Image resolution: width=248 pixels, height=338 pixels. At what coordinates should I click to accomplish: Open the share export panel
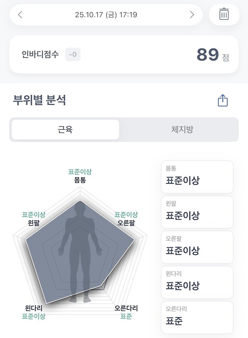tap(223, 100)
